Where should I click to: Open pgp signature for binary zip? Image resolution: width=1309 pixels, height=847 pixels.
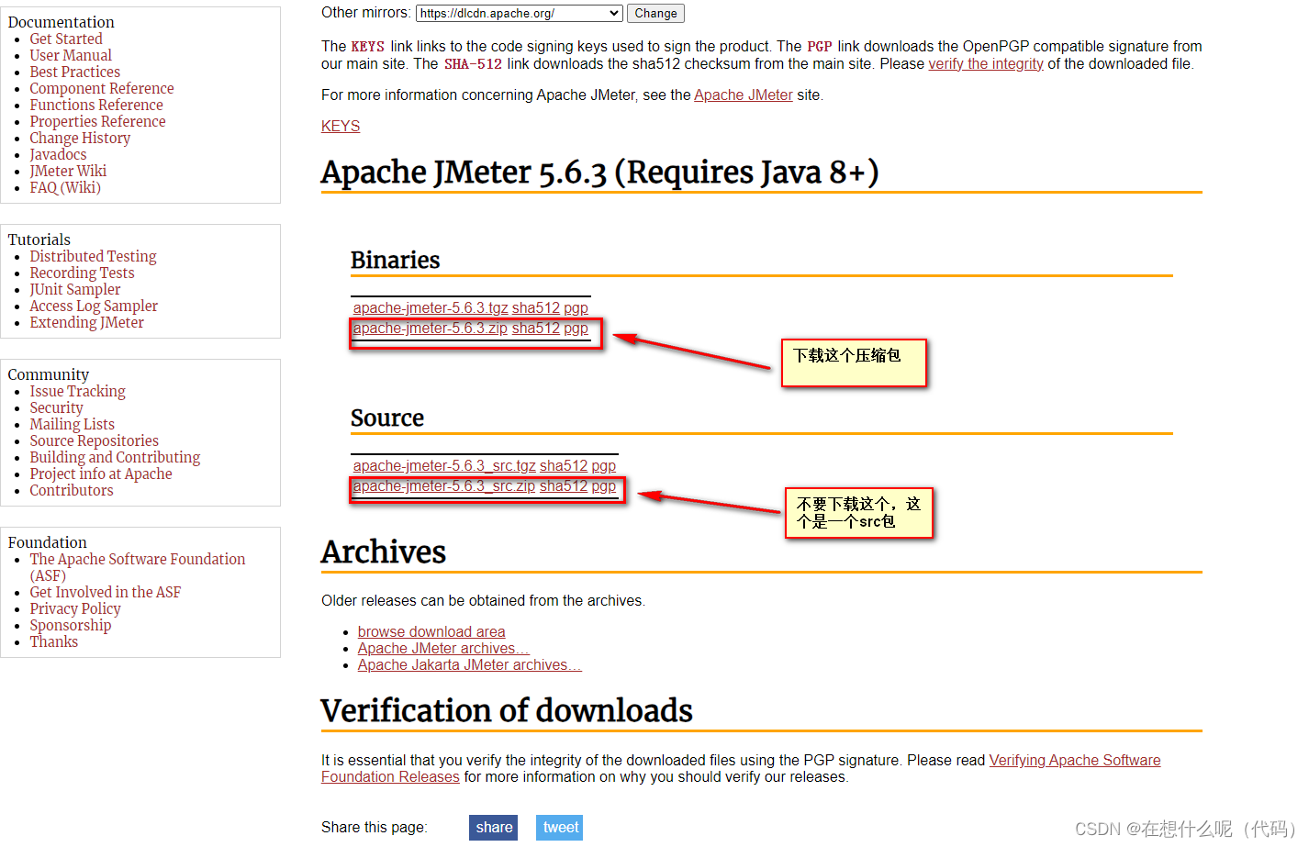pos(576,329)
